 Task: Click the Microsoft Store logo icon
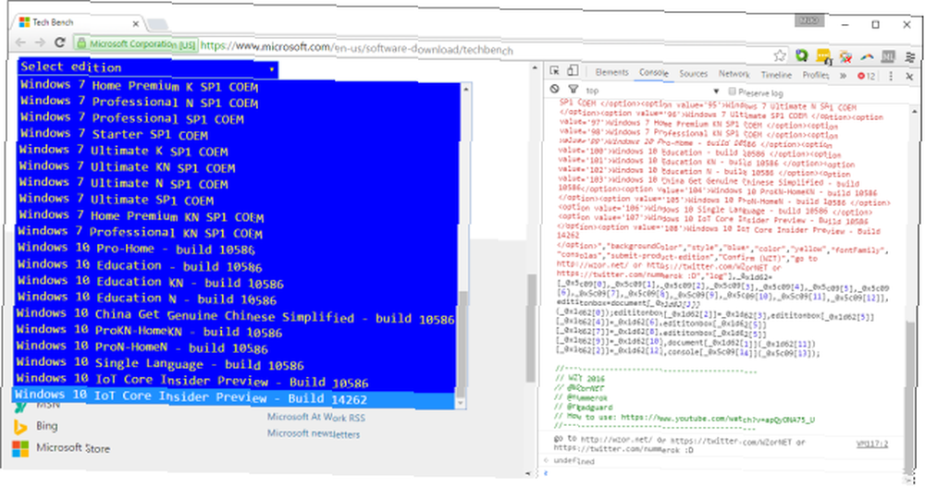point(20,448)
